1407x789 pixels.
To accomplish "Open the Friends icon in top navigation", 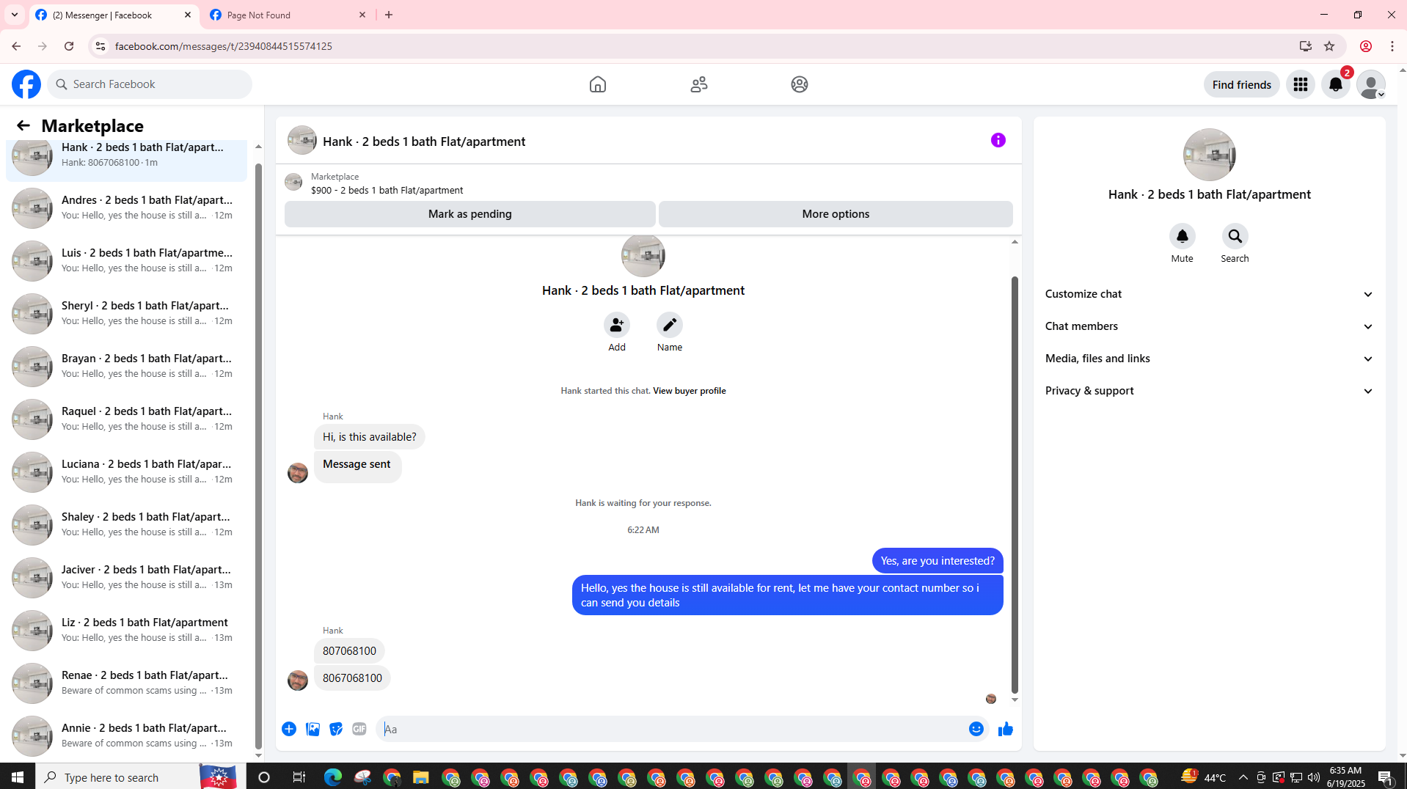I will point(698,84).
